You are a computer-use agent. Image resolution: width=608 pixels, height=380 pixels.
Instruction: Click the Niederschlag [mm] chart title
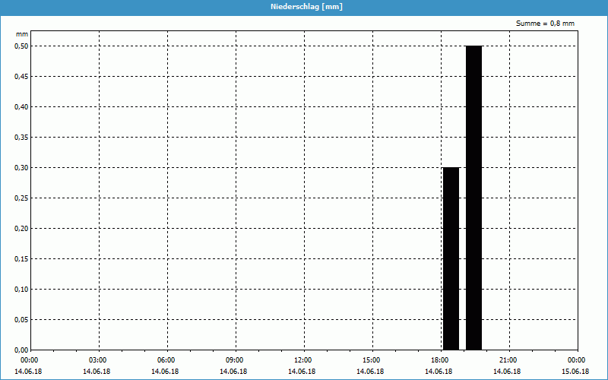pyautogui.click(x=303, y=7)
